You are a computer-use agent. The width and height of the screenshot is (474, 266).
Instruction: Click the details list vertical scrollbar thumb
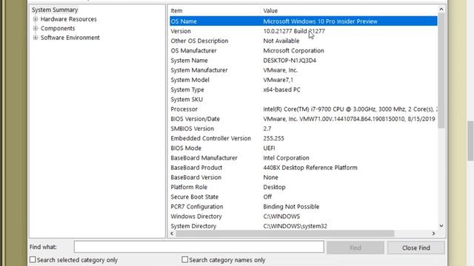441,71
